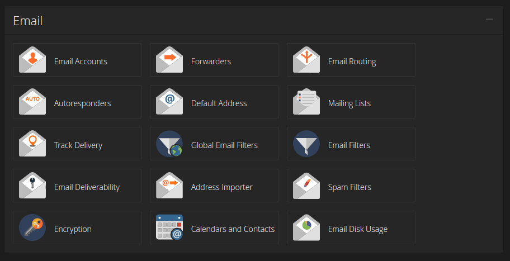This screenshot has height=261, width=510.
Task: Open Track Delivery text link
Action: 78,145
